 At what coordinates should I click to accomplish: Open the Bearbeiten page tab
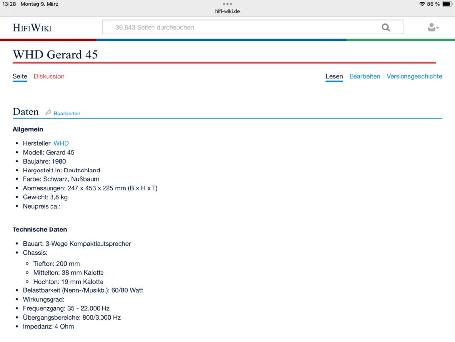click(364, 76)
